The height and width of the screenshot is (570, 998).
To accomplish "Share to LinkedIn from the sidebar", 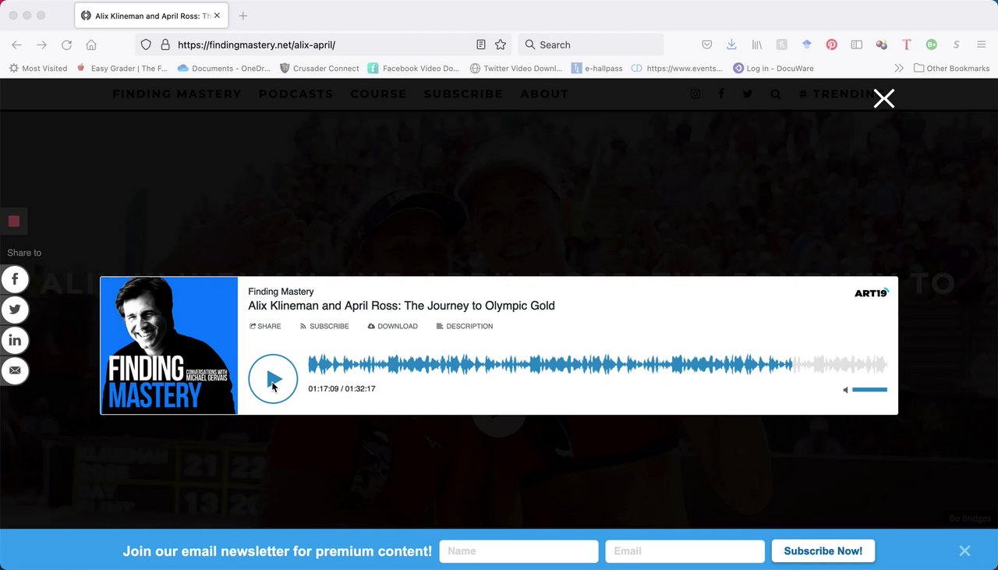I will pyautogui.click(x=15, y=340).
